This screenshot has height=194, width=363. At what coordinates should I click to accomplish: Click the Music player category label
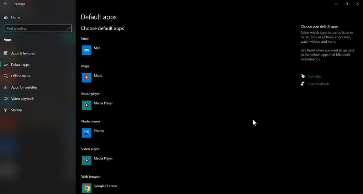point(90,94)
